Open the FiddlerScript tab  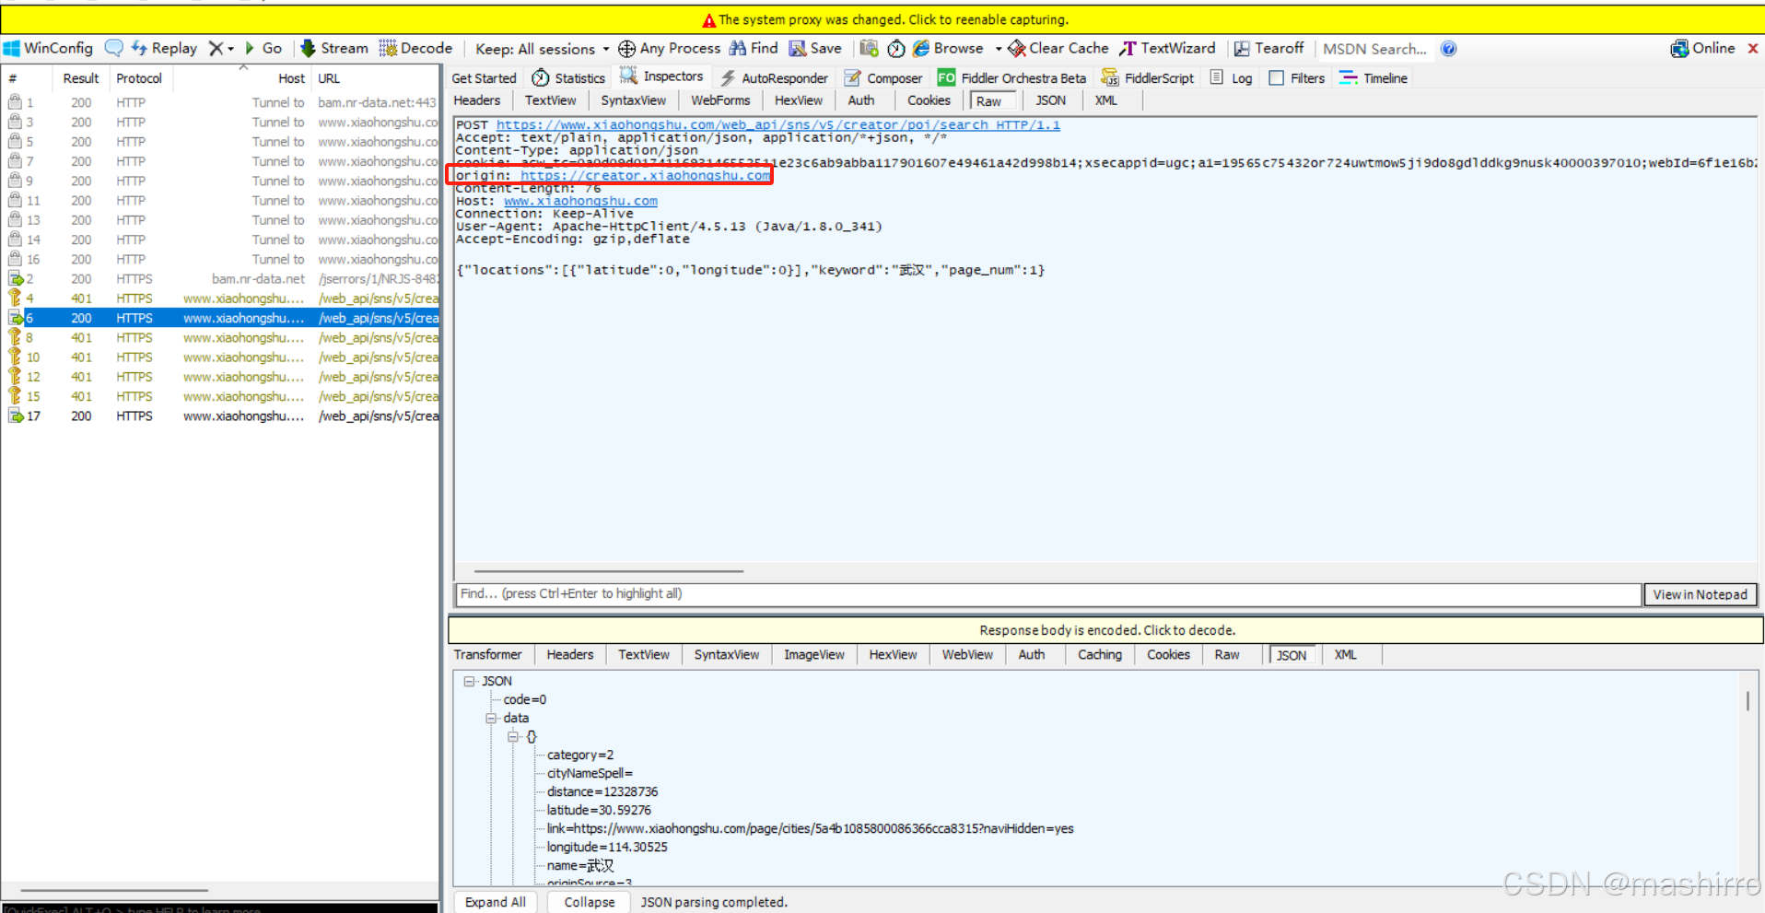tap(1147, 78)
